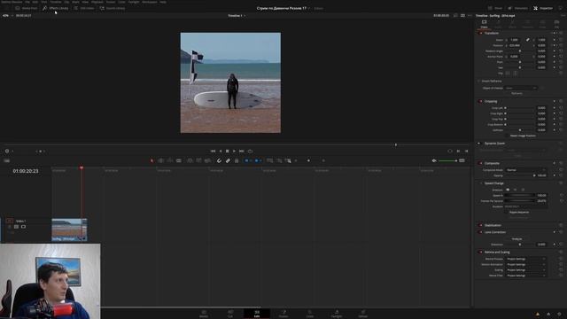Open the Sound Library panel
The image size is (567, 319).
coord(113,8)
